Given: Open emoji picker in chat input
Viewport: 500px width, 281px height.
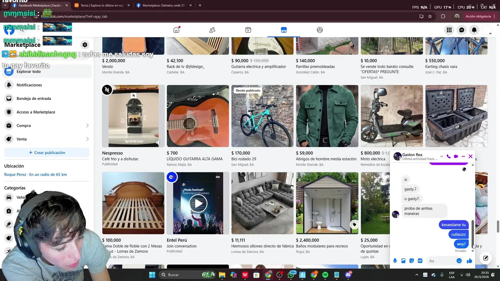Looking at the screenshot, I should coord(459,261).
